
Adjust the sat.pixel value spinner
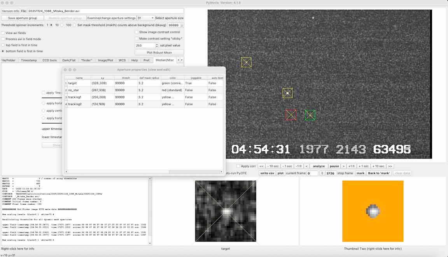pyautogui.click(x=157, y=45)
